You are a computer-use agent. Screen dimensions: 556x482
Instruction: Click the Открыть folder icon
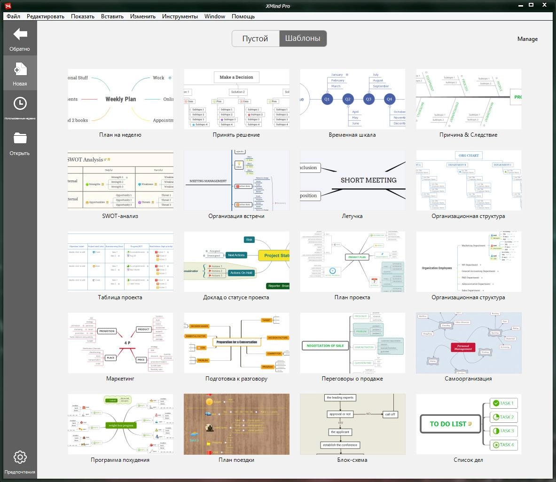pyautogui.click(x=20, y=138)
